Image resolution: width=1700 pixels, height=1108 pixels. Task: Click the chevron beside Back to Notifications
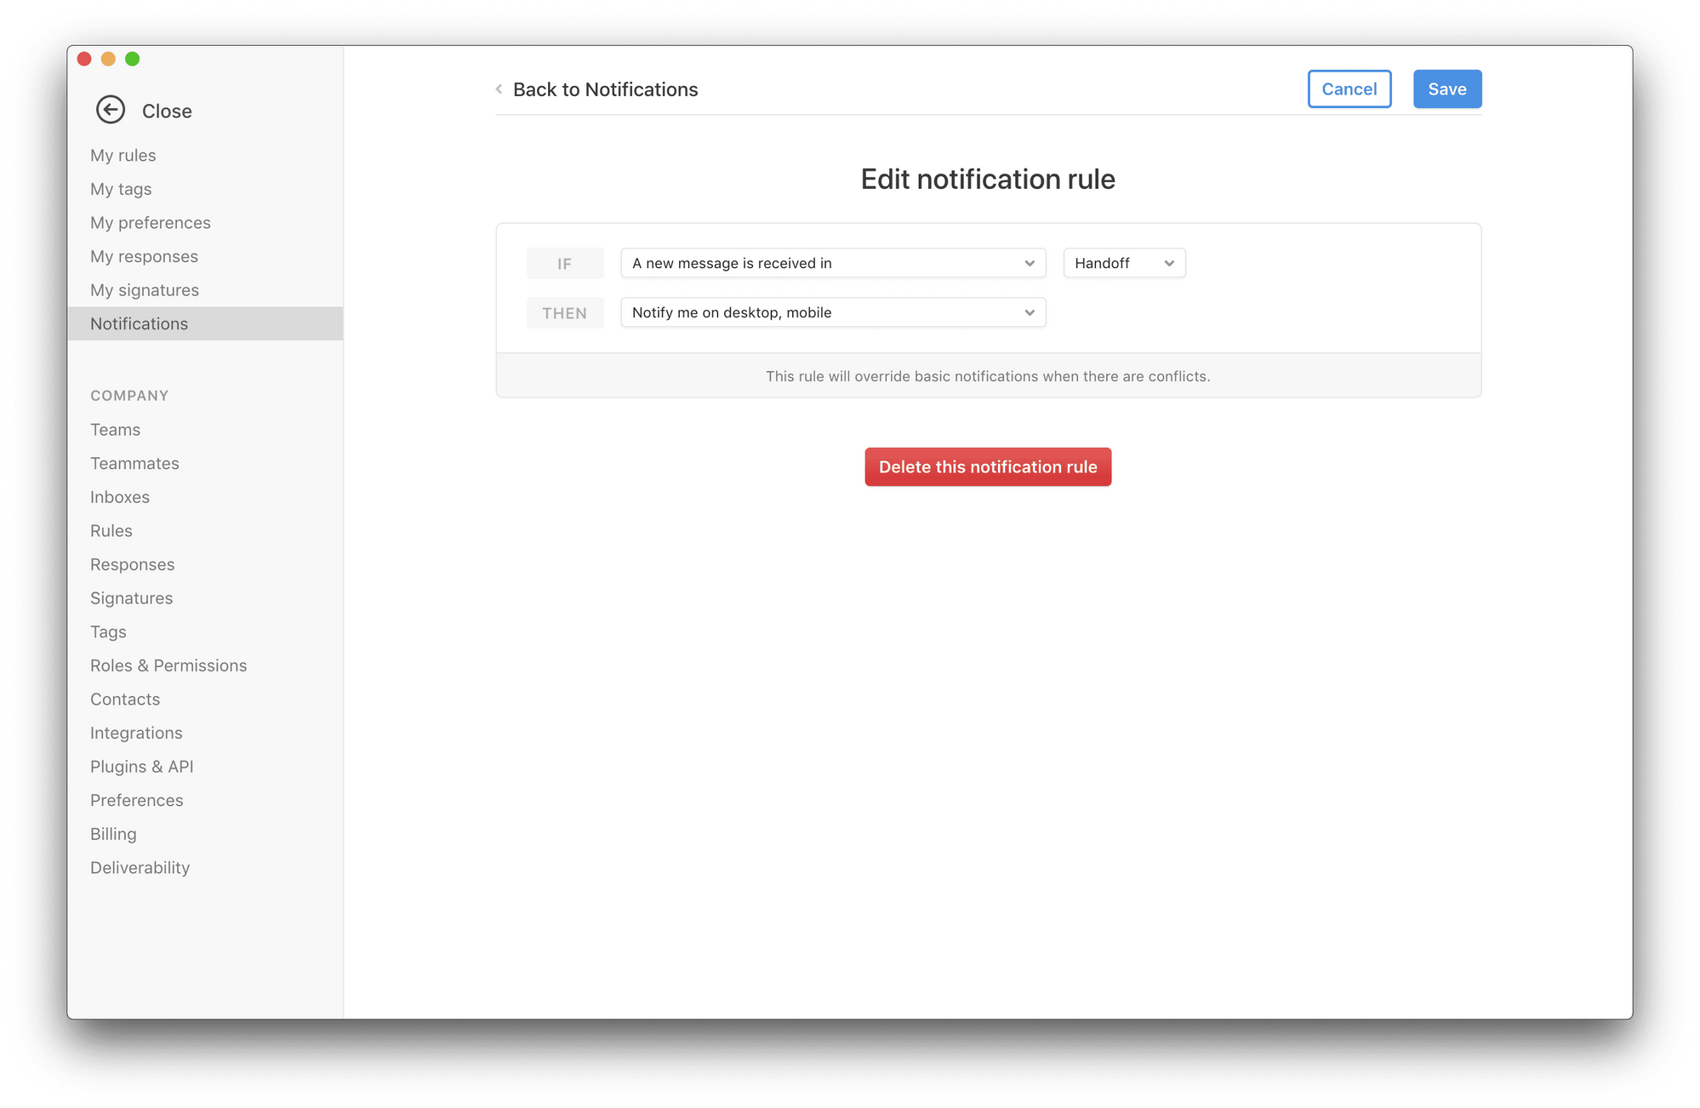499,89
